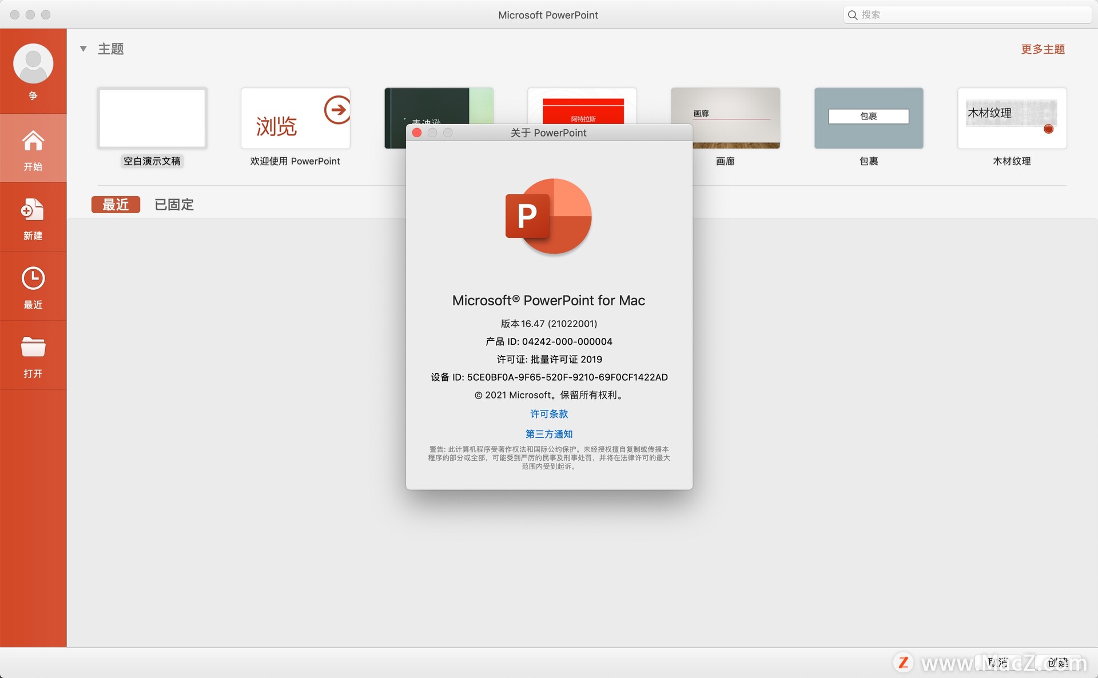Select the 开始 home icon in sidebar
The image size is (1098, 678).
click(33, 141)
